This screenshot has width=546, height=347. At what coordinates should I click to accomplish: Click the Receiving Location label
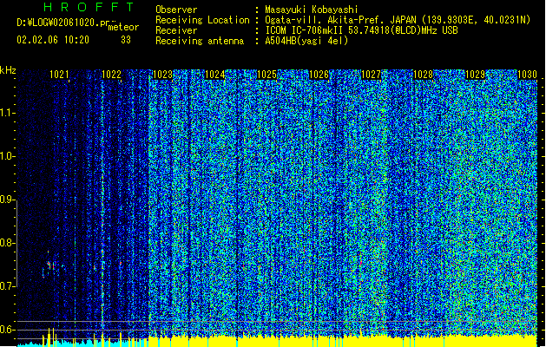(202, 20)
